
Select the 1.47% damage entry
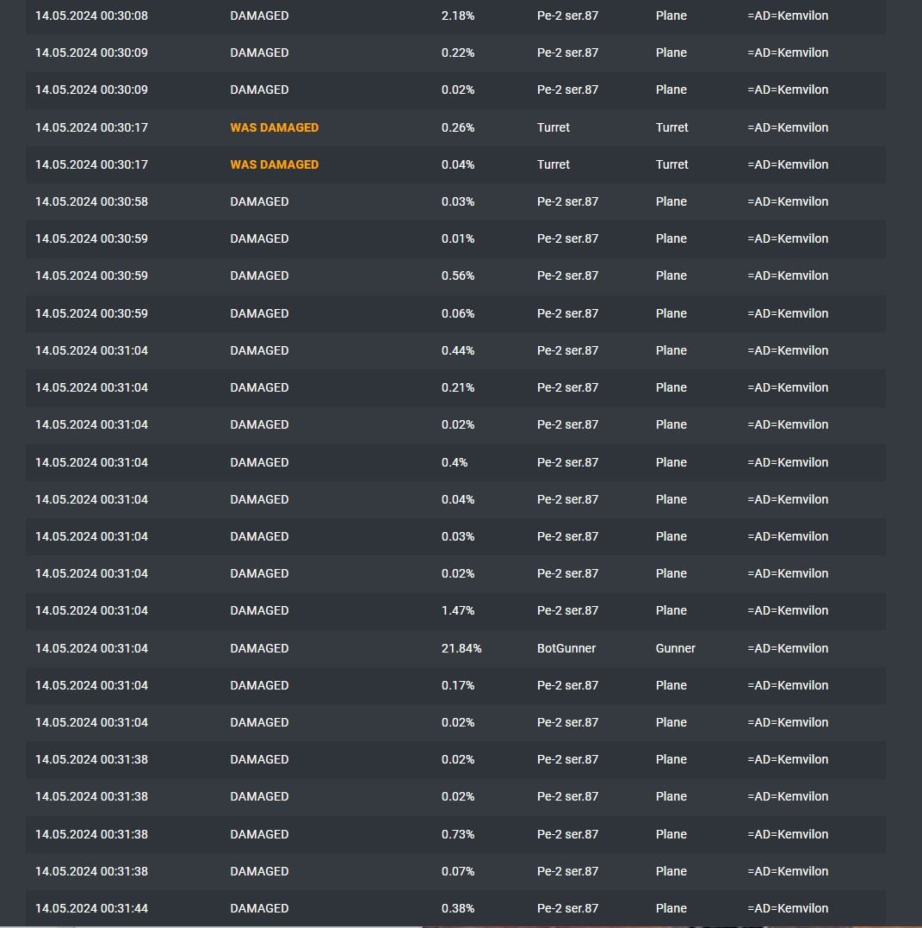457,610
